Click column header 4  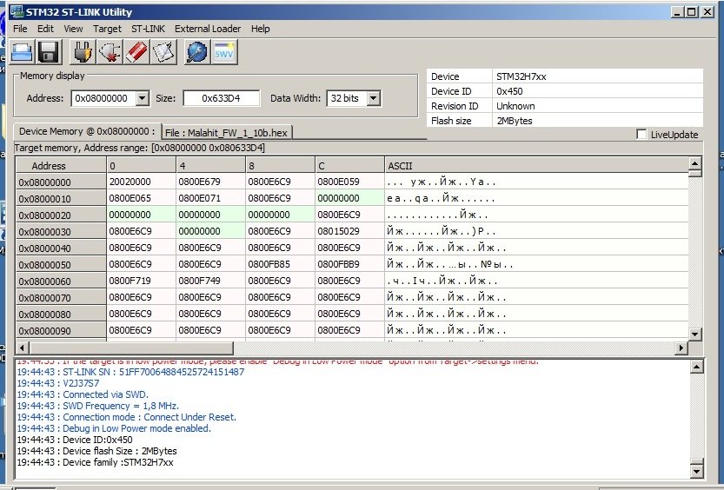(210, 166)
